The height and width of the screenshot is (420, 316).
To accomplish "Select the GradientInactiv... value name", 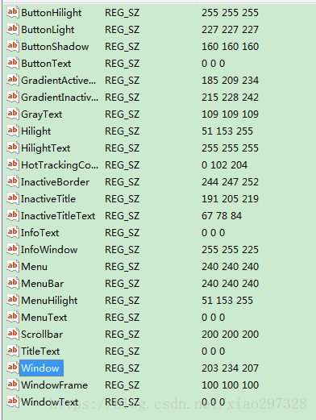I will [x=60, y=98].
